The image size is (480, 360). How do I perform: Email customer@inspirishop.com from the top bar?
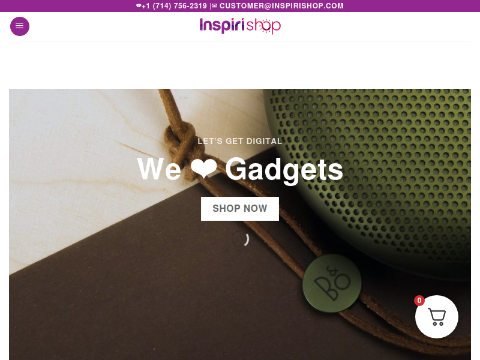tap(281, 6)
